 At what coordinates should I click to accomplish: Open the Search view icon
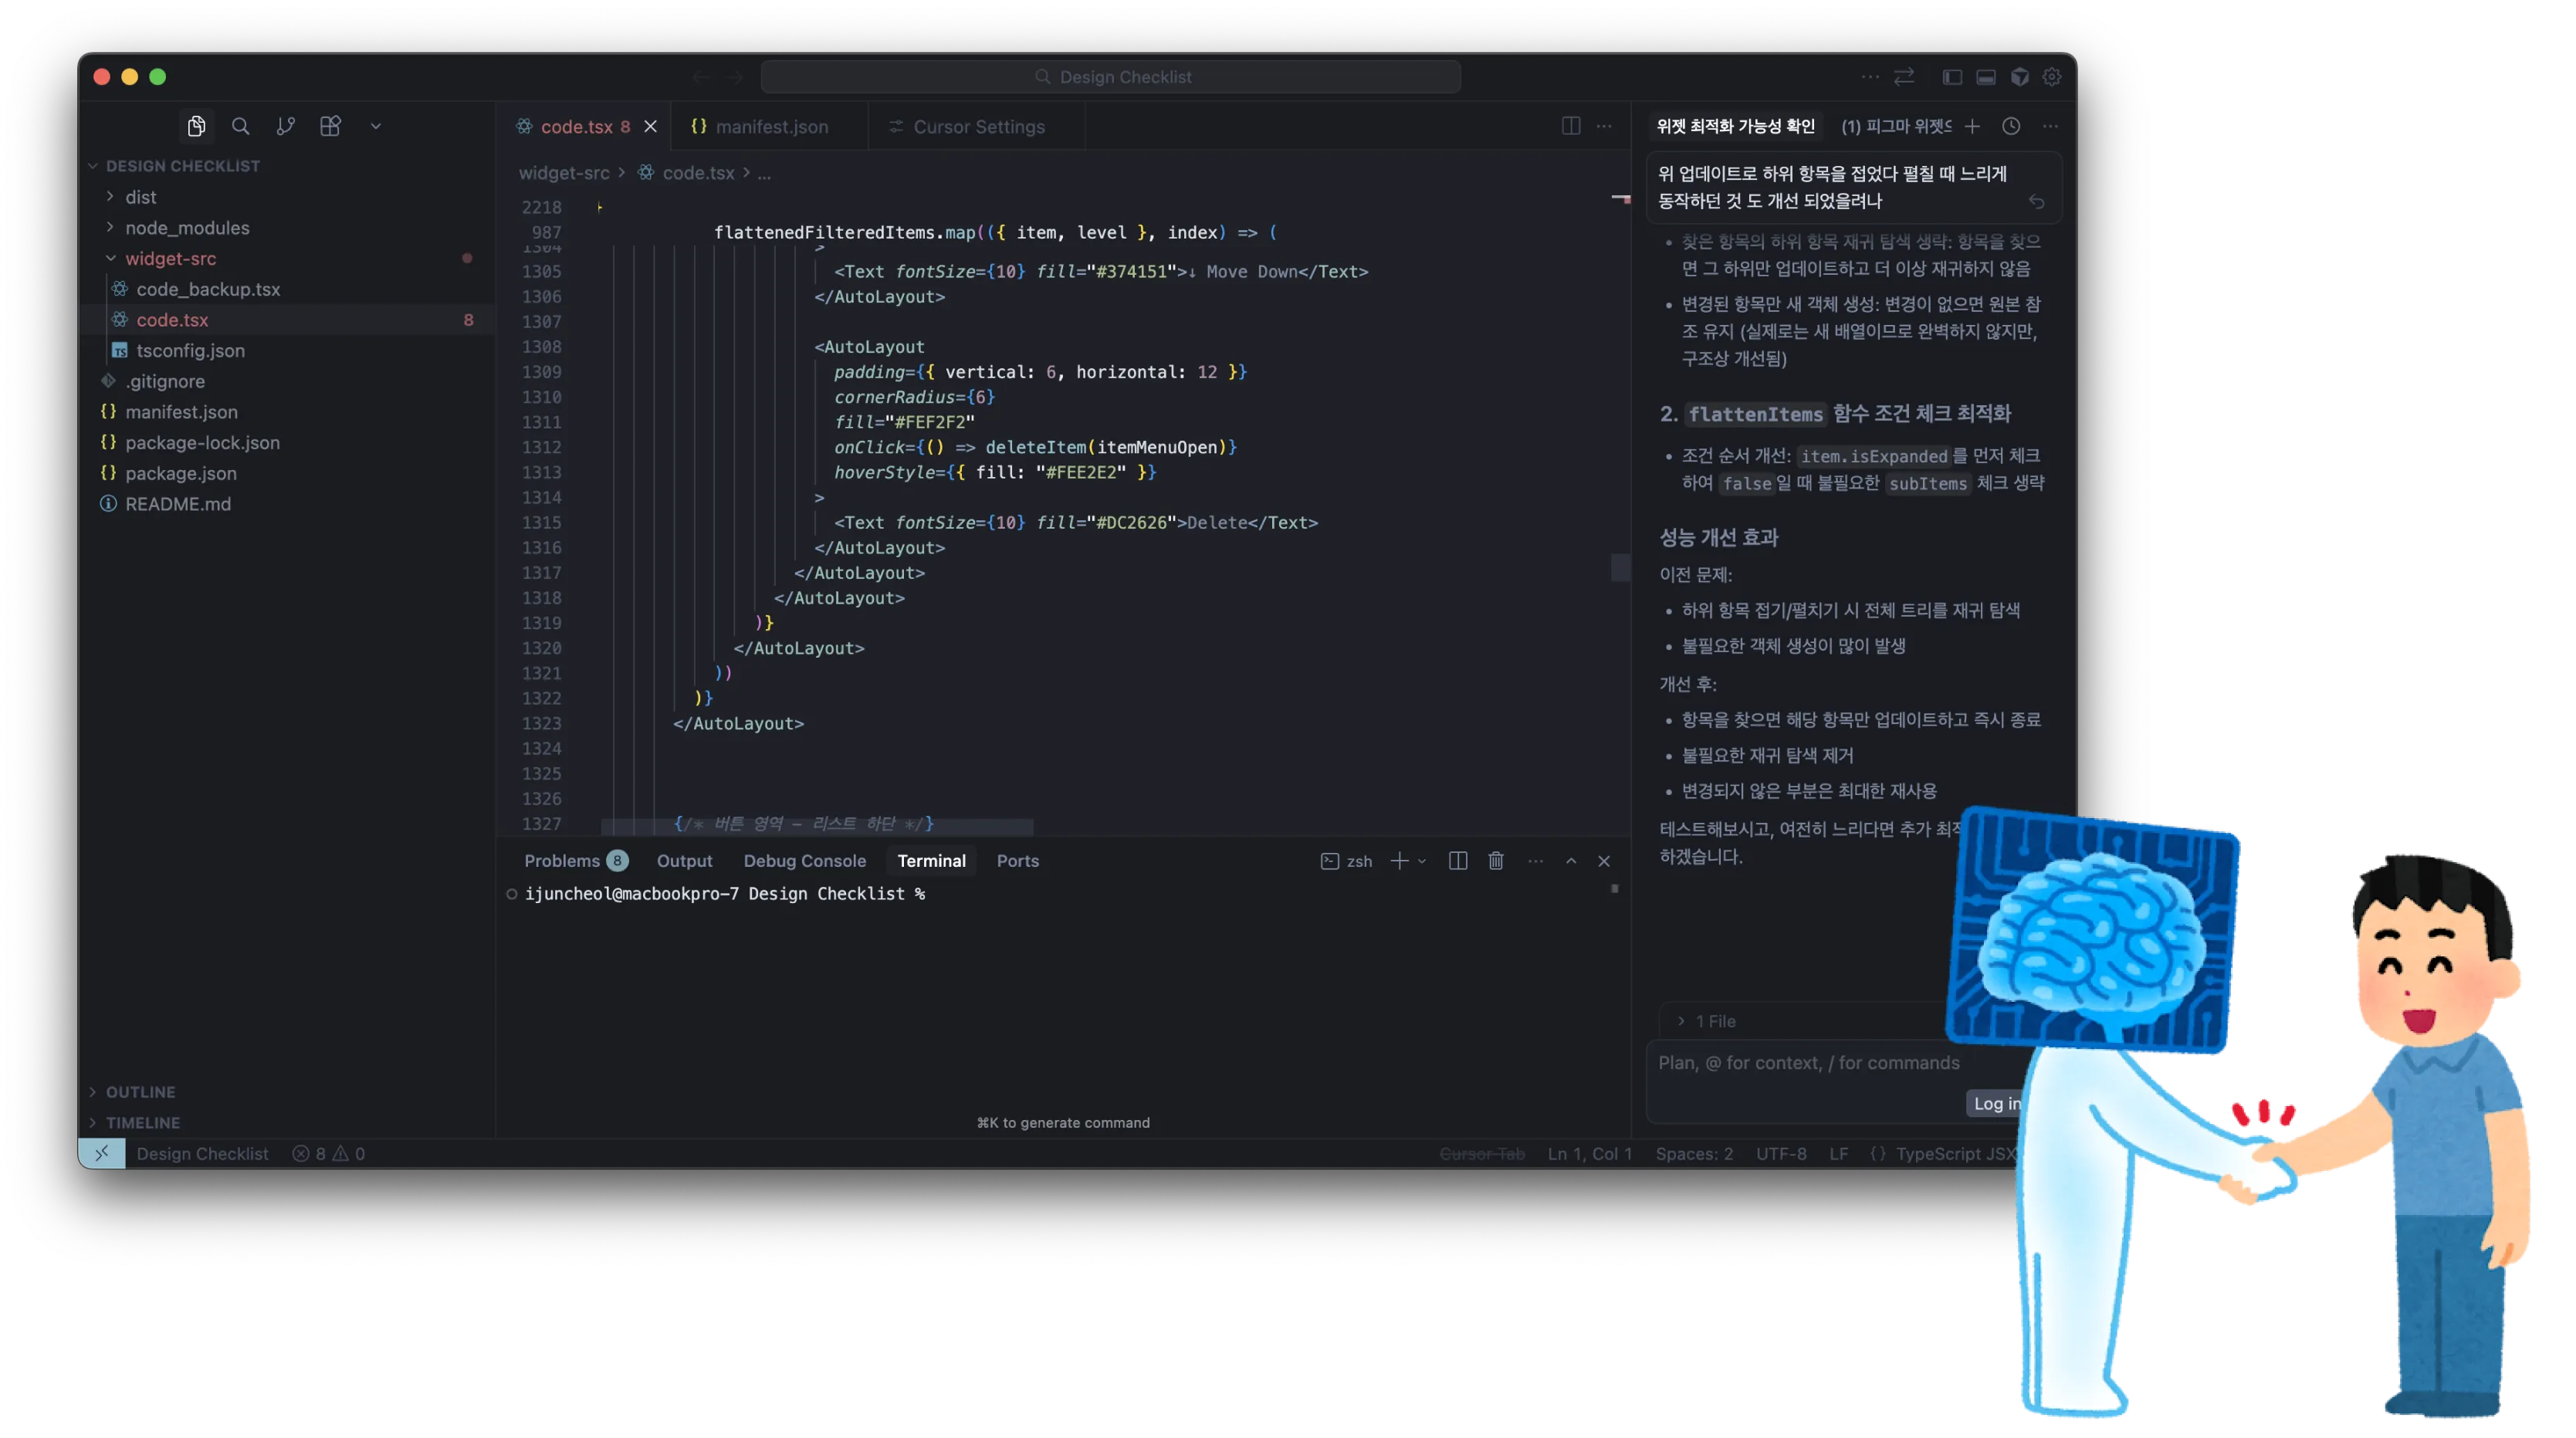(240, 126)
